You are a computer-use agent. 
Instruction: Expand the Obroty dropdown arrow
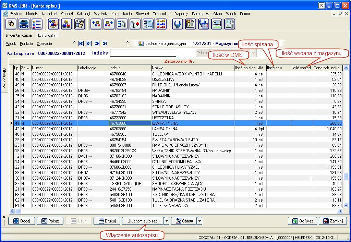point(199,221)
